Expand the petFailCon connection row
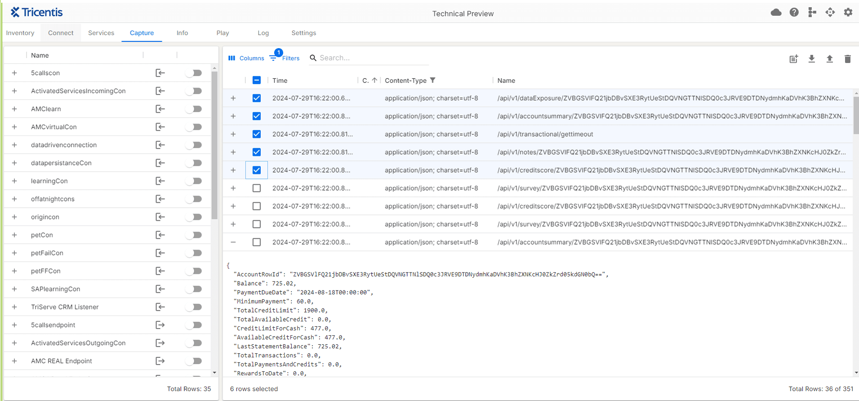The image size is (859, 401). coord(14,253)
